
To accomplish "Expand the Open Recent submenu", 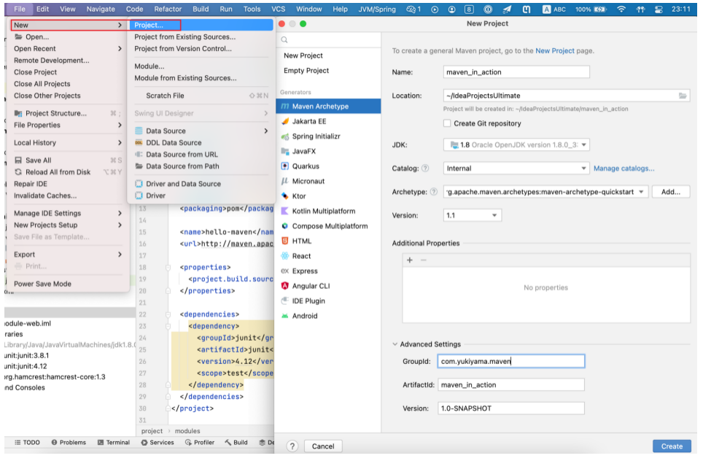I will (67, 48).
